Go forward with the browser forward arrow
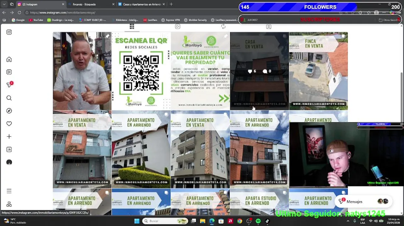404x226 pixels. [x=12, y=13]
